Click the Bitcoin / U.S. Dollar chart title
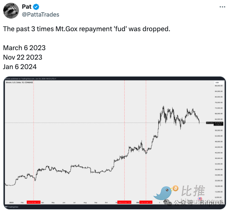Viewport: 231px width, 212px height. [x=19, y=83]
